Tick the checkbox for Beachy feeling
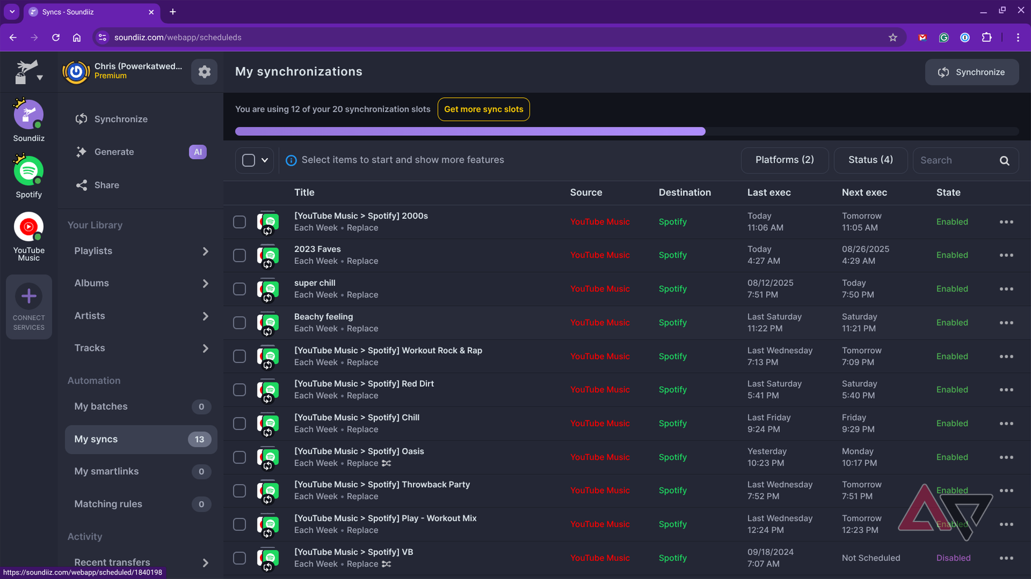The height and width of the screenshot is (579, 1031). (x=239, y=323)
